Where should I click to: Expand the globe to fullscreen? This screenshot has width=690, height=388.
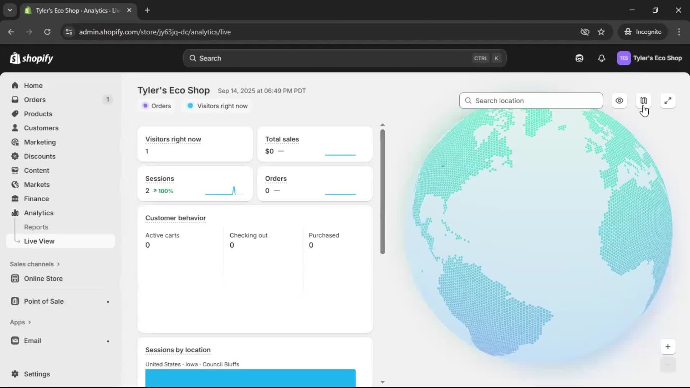pyautogui.click(x=668, y=101)
